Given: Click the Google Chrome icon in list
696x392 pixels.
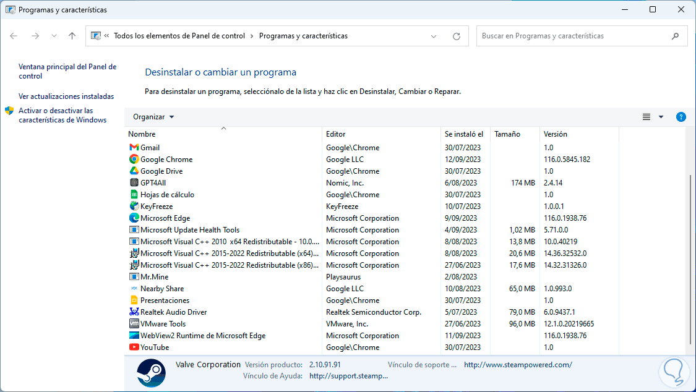Looking at the screenshot, I should coord(134,159).
